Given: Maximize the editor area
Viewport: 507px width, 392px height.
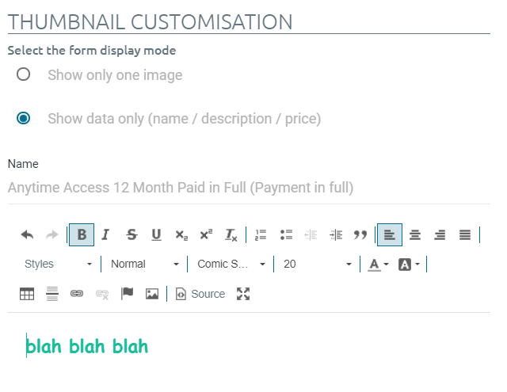Looking at the screenshot, I should (x=243, y=294).
